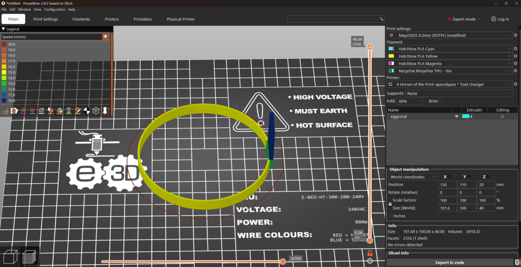
Task: Open the Configuration menu
Action: pos(55,10)
